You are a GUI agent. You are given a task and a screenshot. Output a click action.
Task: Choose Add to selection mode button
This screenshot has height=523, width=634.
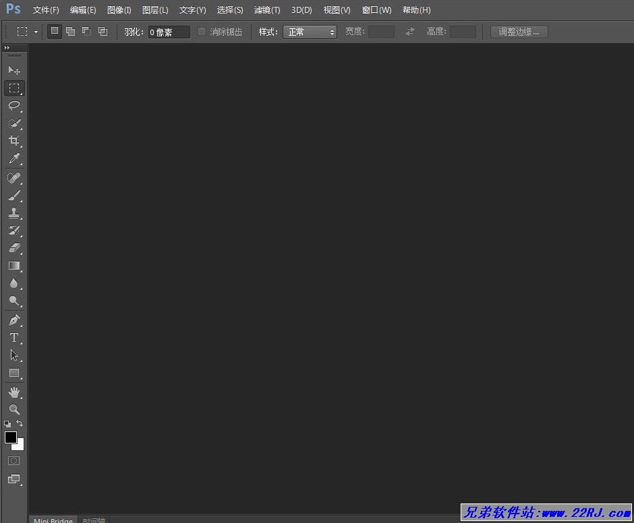coord(70,32)
